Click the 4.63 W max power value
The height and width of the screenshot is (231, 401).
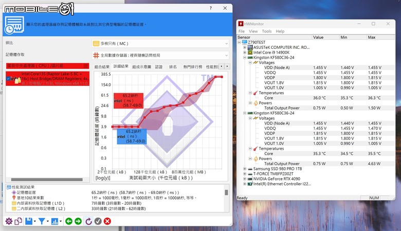(374, 164)
